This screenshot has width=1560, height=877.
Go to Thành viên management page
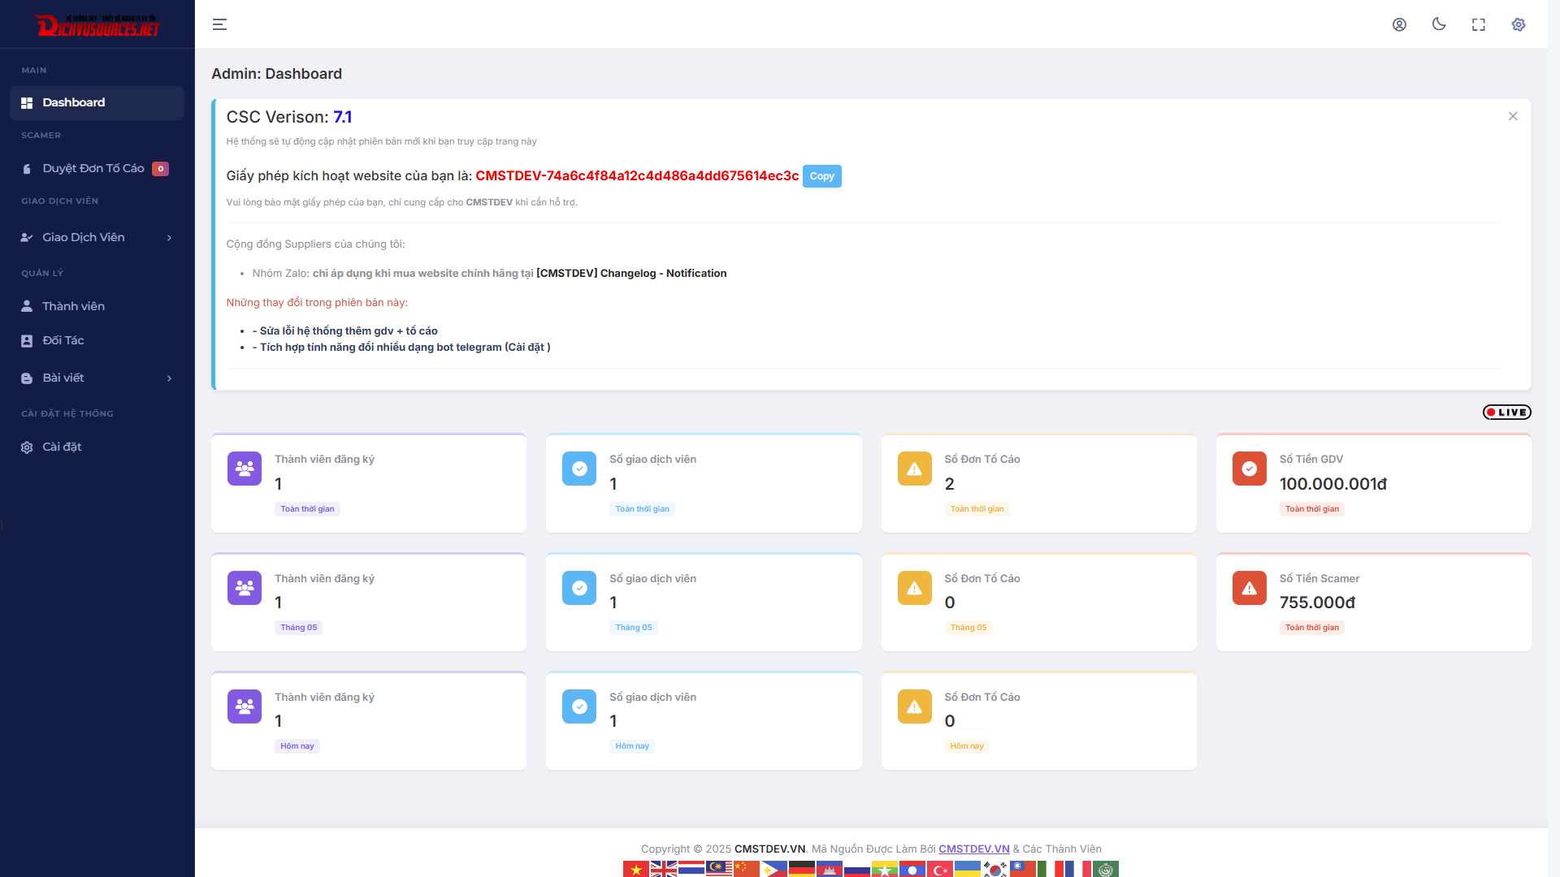click(73, 306)
